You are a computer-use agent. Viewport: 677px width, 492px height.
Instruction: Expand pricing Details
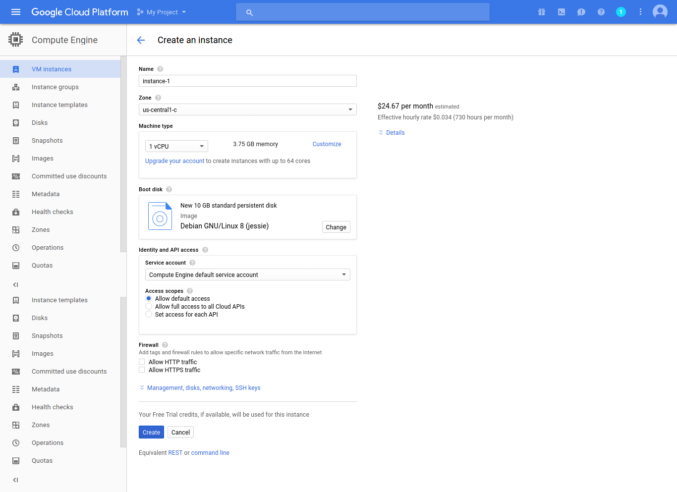point(392,133)
